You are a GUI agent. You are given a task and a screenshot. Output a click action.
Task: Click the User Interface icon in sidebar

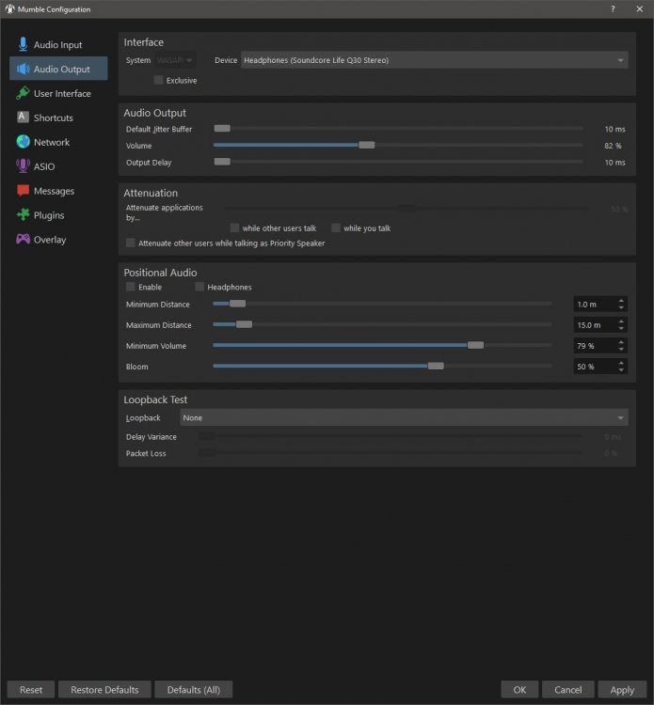tap(23, 93)
